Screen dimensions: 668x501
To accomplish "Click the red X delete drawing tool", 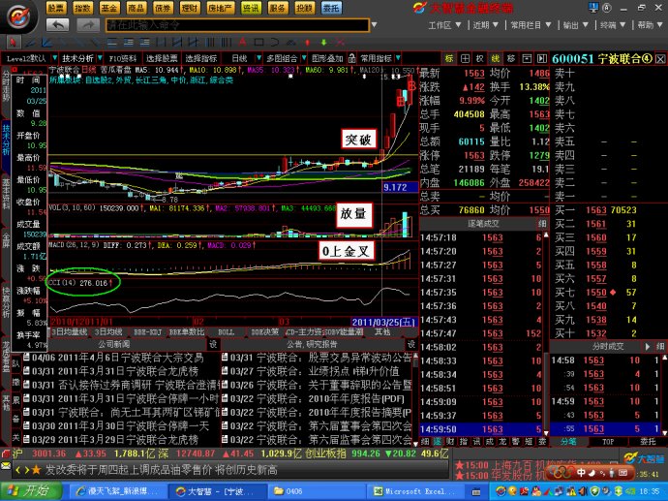I will 340,43.
